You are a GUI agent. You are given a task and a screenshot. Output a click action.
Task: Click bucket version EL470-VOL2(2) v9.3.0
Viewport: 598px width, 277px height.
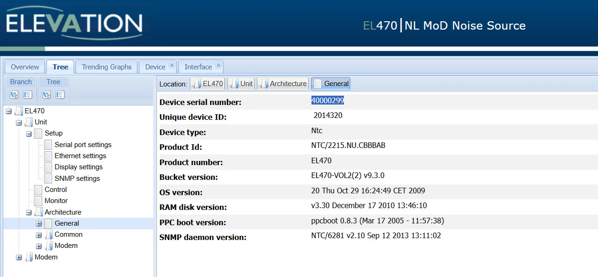coord(348,176)
